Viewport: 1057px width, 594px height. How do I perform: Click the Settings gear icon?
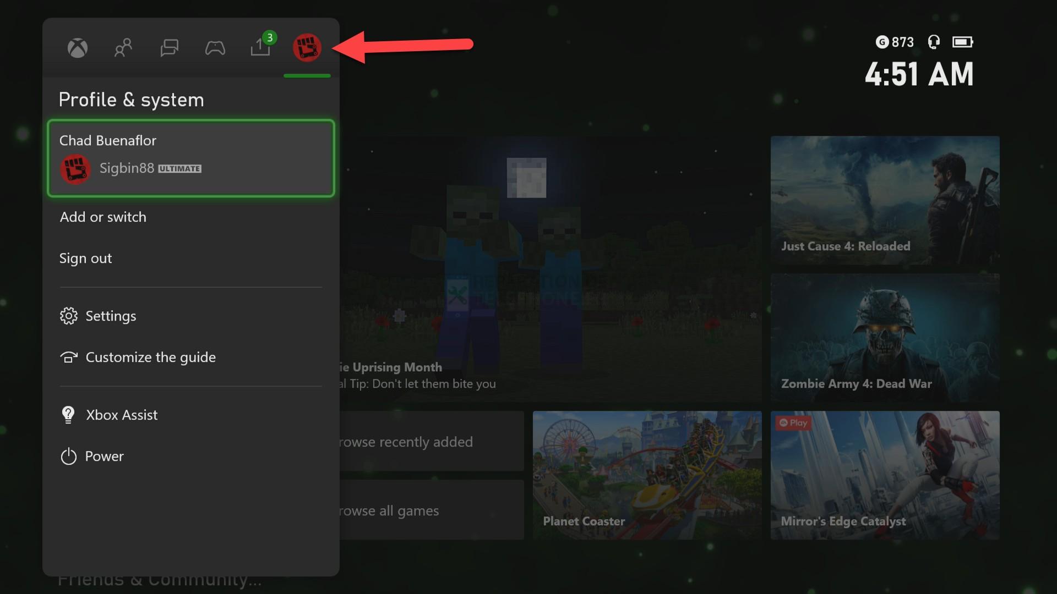[69, 316]
